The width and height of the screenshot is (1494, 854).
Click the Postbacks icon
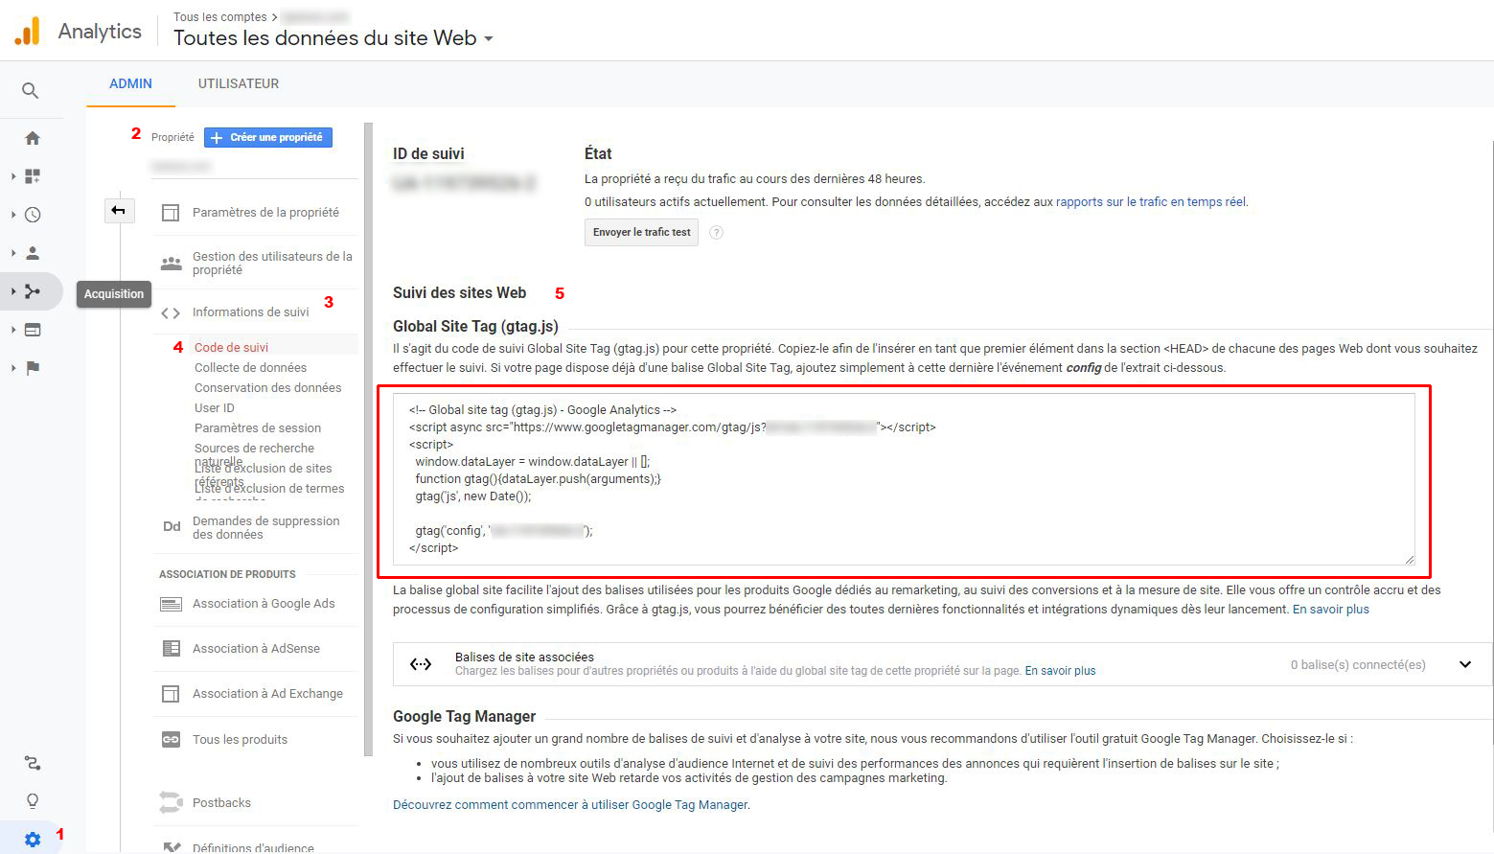pyautogui.click(x=171, y=802)
